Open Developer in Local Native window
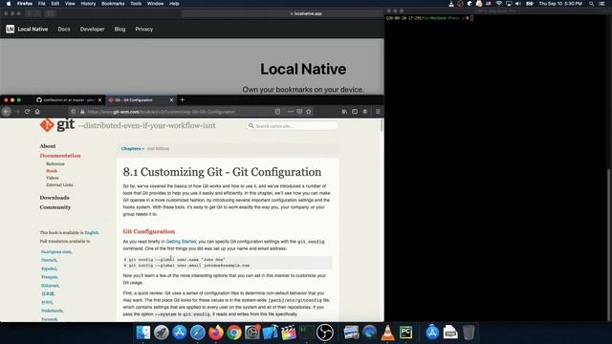This screenshot has width=612, height=344. point(92,29)
